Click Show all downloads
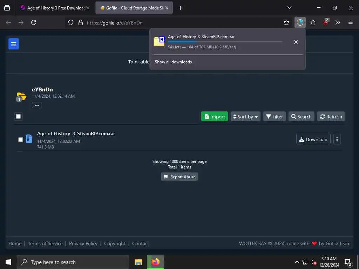The width and height of the screenshot is (359, 269). click(173, 62)
